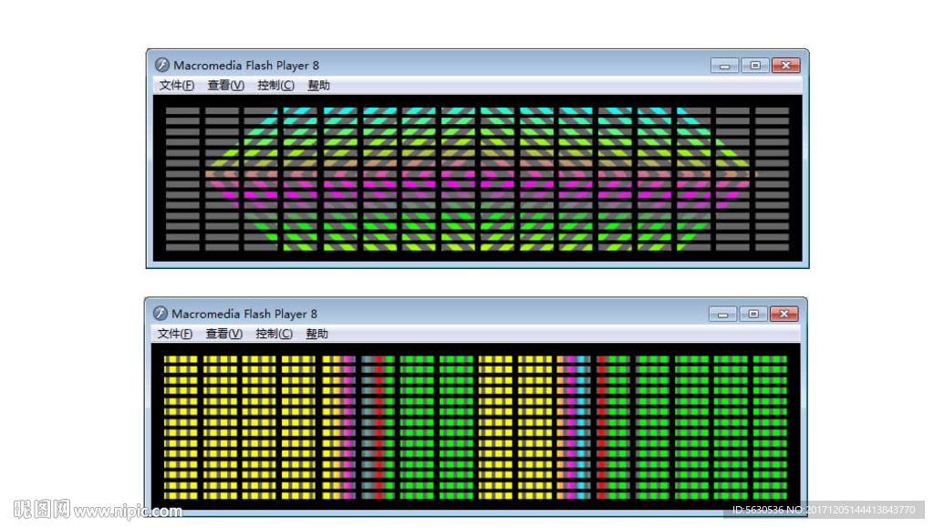Click the yellow-green bars in lower Flash stage
934x528 pixels.
tap(476, 427)
